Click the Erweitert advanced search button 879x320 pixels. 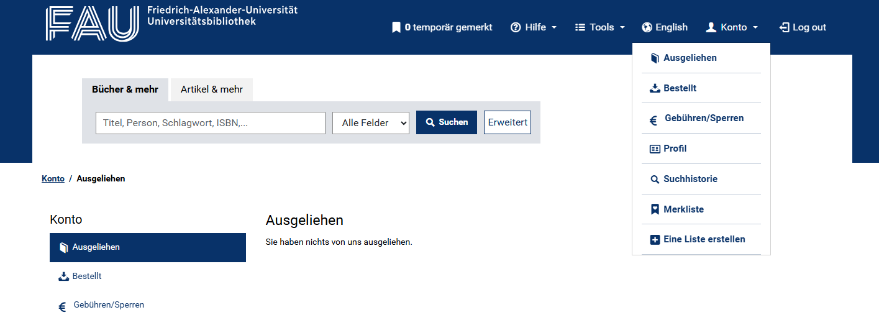point(508,122)
